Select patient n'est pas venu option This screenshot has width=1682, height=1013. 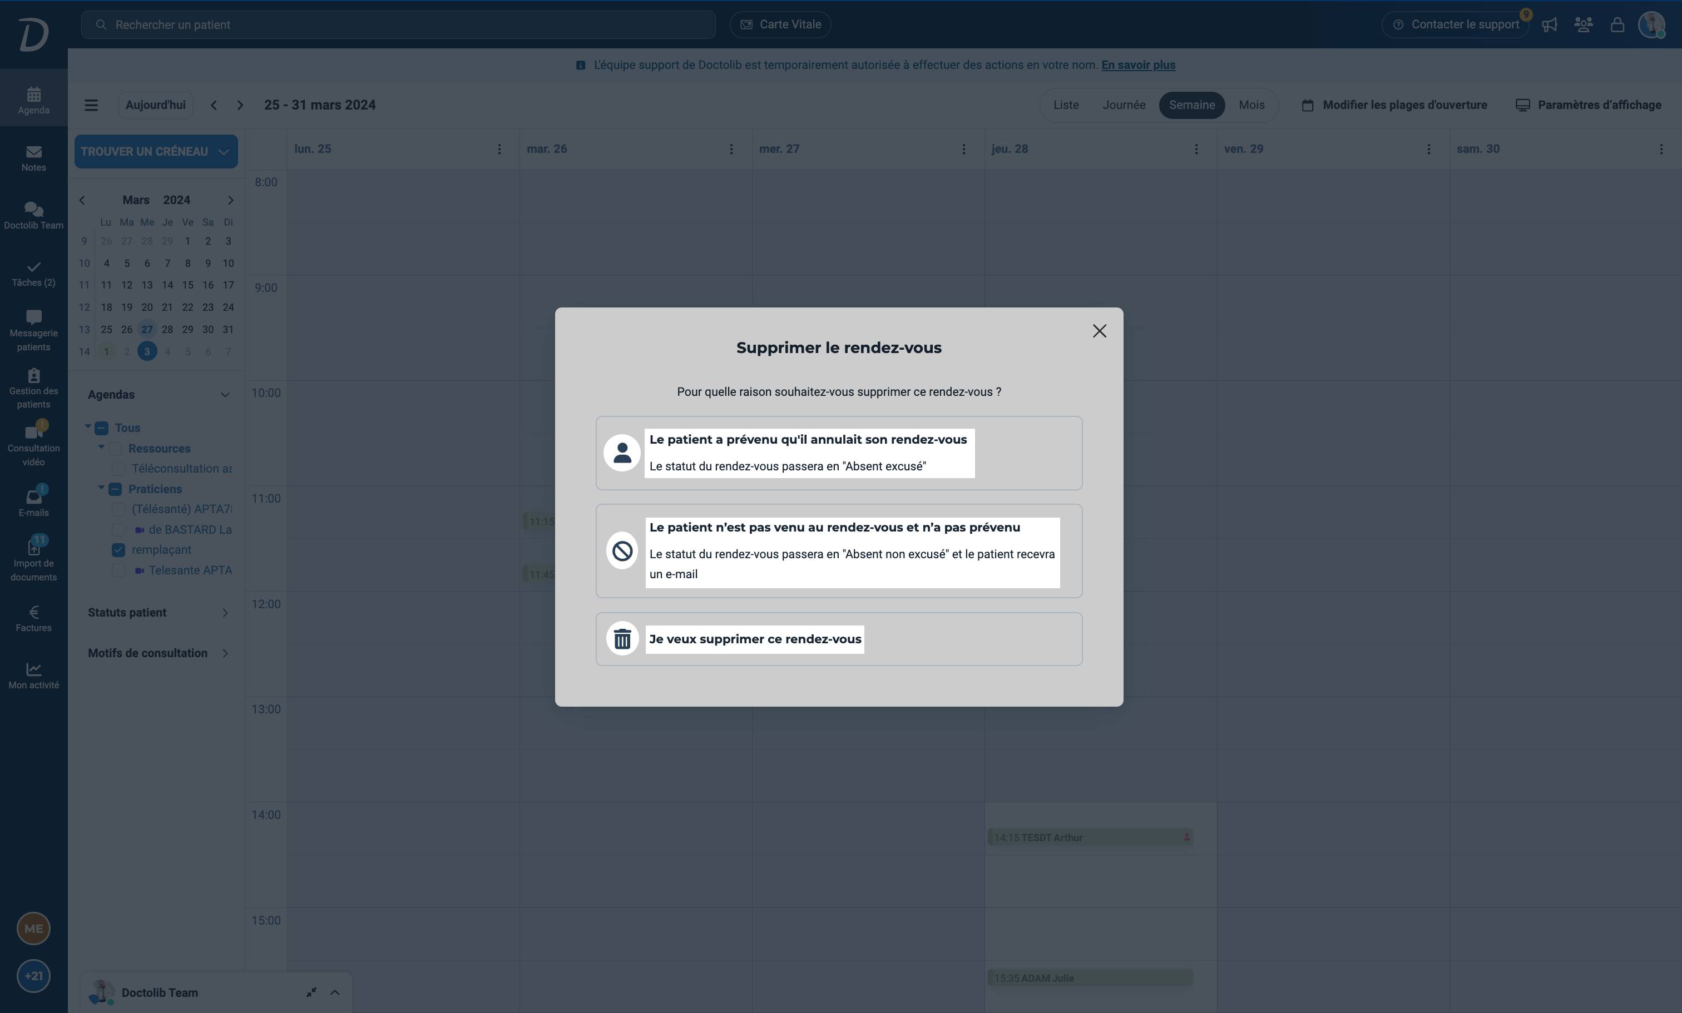click(x=839, y=551)
